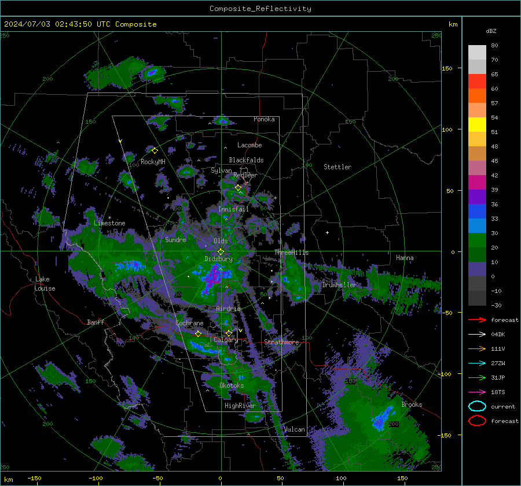Click the magenta swatch in dBZ scale
Screen dimensions: 521x486
(477, 183)
